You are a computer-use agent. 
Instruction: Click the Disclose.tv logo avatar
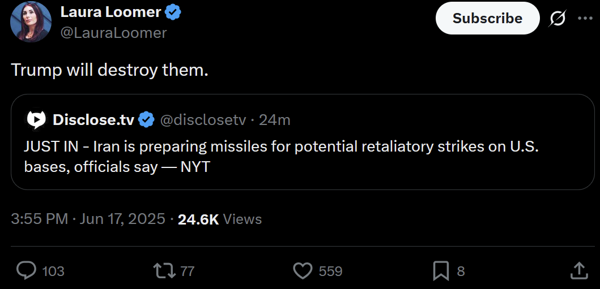click(x=36, y=120)
